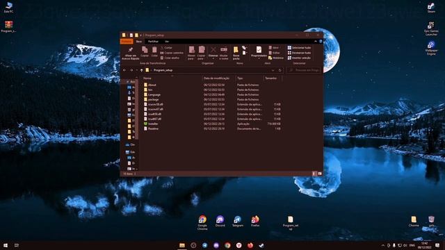This screenshot has width=445, height=250.
Task: Open File Explorer from taskbar
Action: [182, 245]
